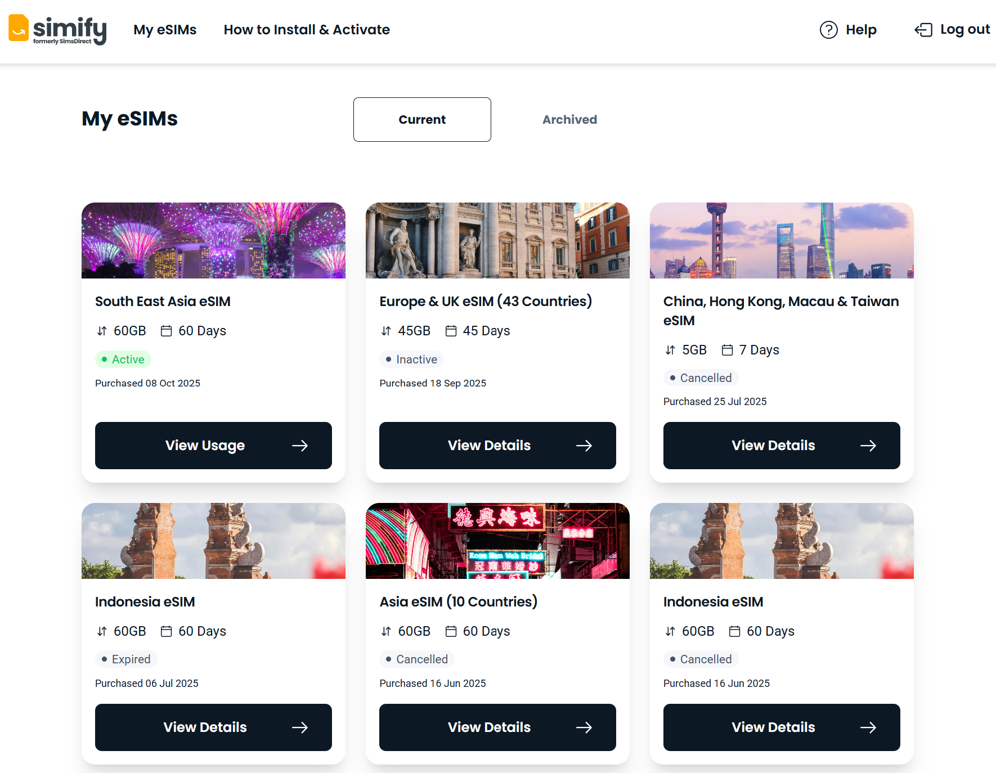View details for Asia eSIM (10 Countries)
The height and width of the screenshot is (773, 996).
click(x=497, y=727)
